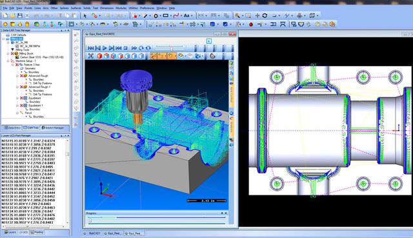The image size is (413, 238).
Task: Click the pan view crosshair icon
Action: click(257, 16)
